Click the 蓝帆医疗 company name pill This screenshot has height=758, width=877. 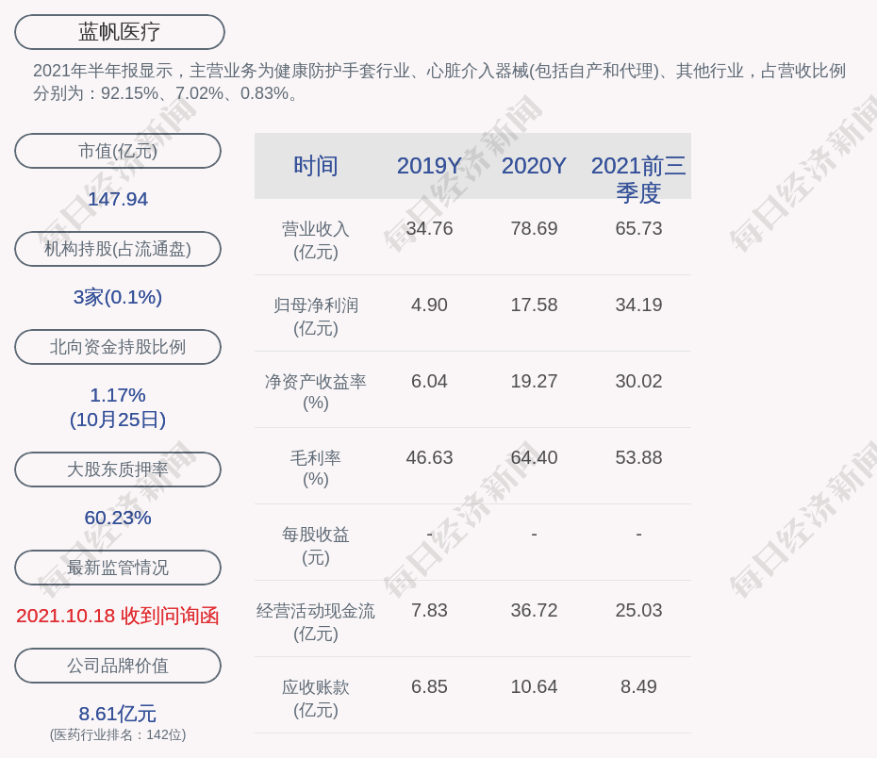pyautogui.click(x=120, y=32)
